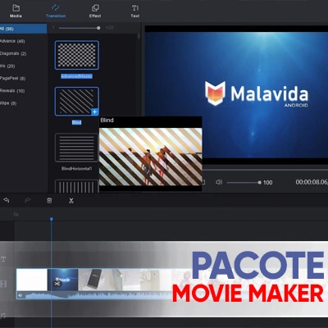Mute preview using speaker icon

(219, 182)
